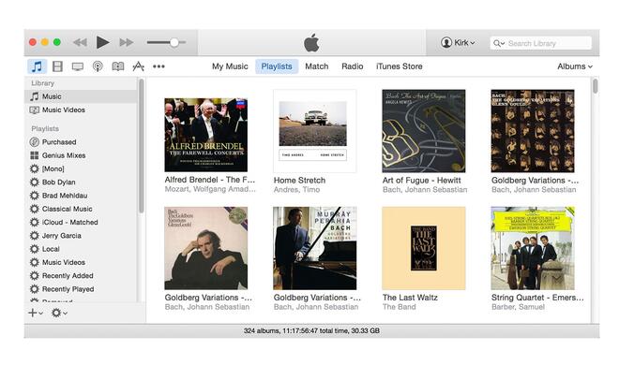This screenshot has height=365, width=619.
Task: Switch to the Radio tab
Action: click(352, 66)
